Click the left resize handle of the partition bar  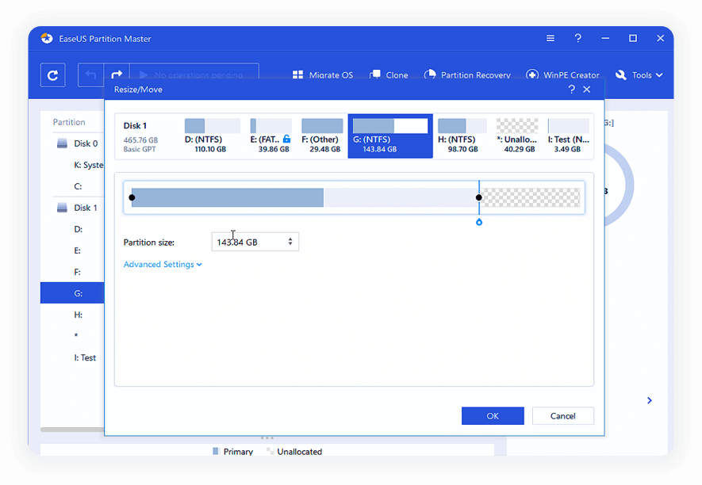pos(132,197)
